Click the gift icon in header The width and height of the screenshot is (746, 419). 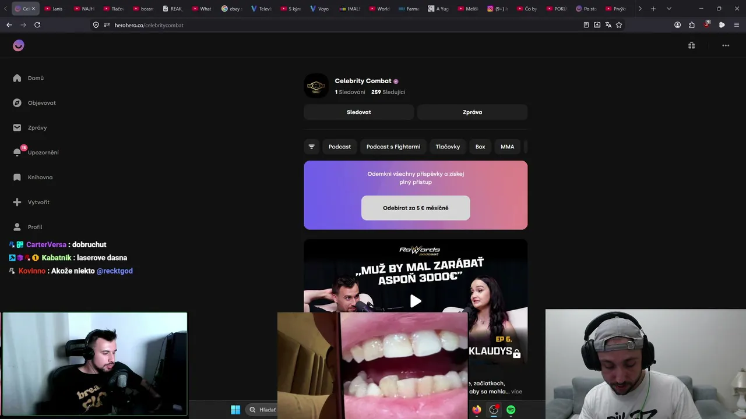pyautogui.click(x=691, y=45)
